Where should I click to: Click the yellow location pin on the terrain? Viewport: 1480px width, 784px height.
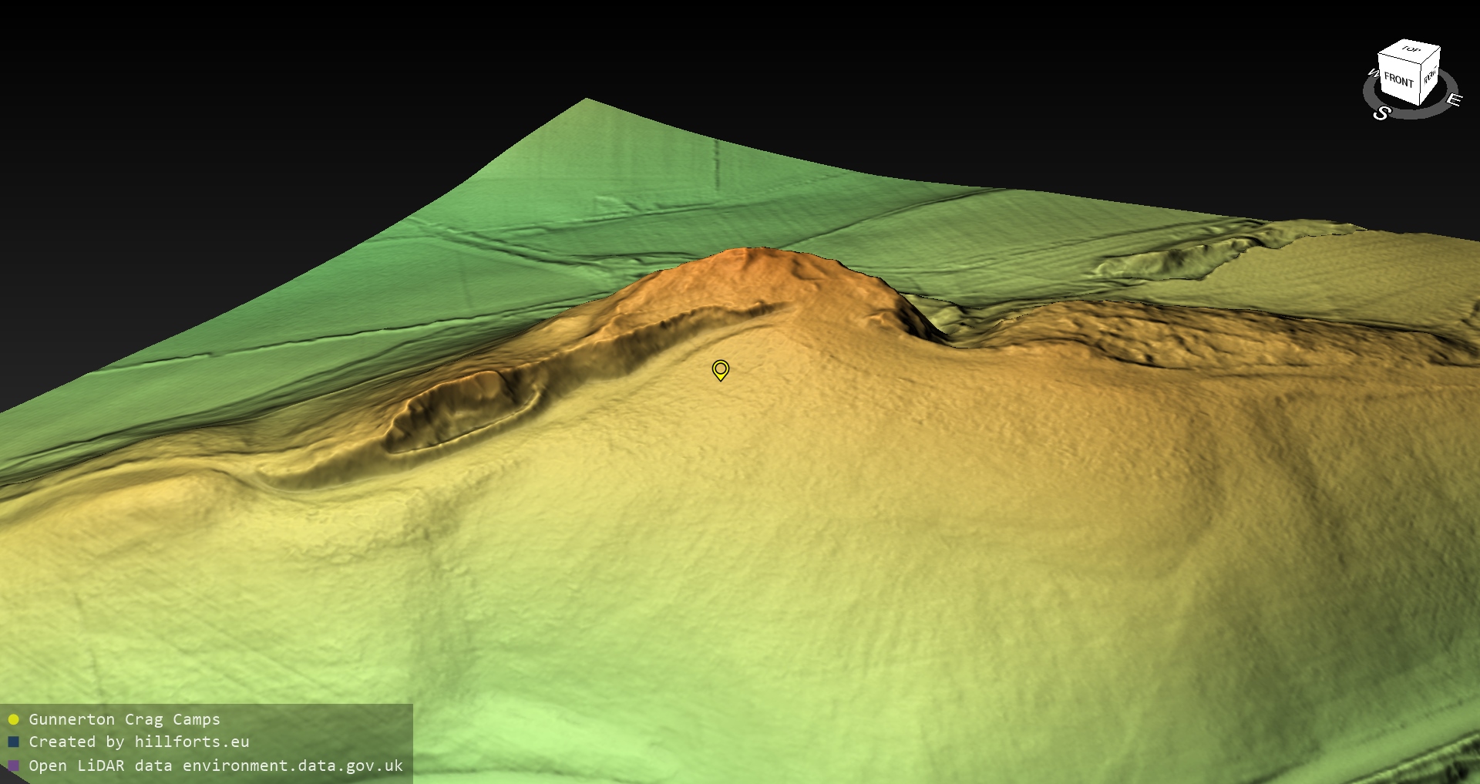coord(720,370)
